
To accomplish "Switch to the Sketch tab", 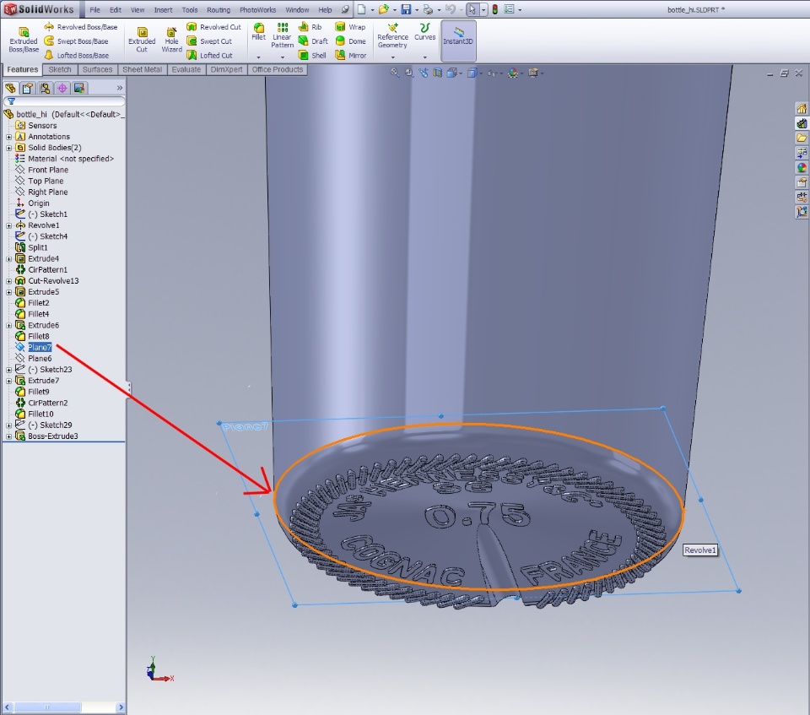I will point(60,70).
